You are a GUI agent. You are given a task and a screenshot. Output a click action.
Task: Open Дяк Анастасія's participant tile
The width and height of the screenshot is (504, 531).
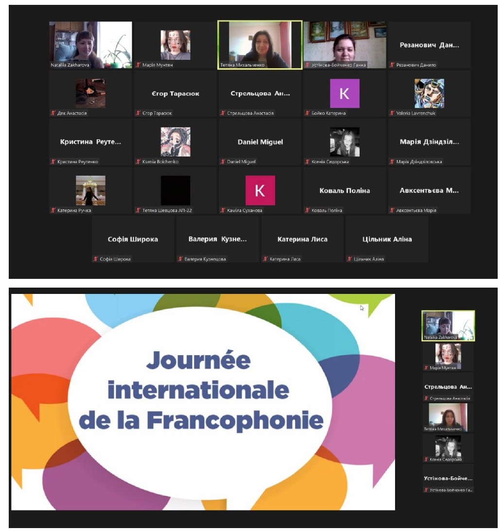pyautogui.click(x=90, y=93)
